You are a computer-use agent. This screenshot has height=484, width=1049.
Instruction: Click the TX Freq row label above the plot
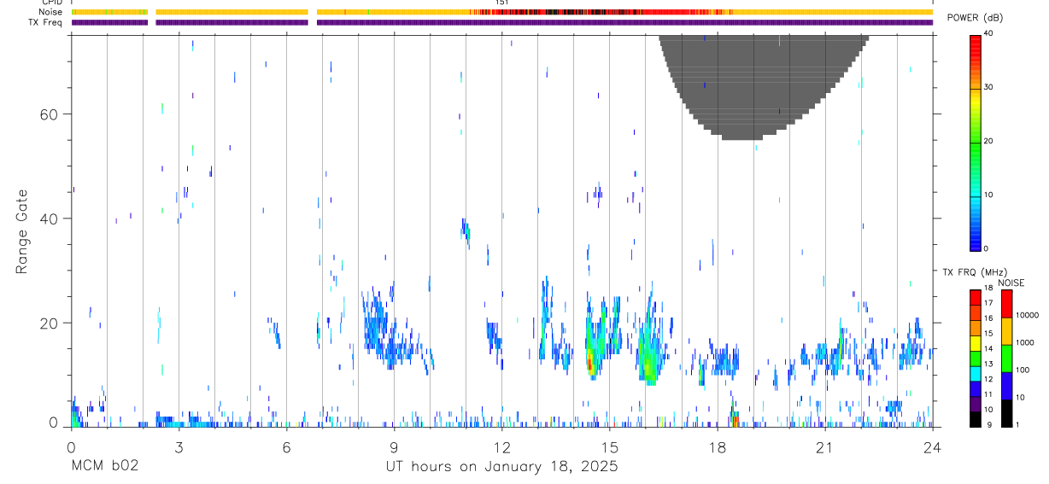46,22
